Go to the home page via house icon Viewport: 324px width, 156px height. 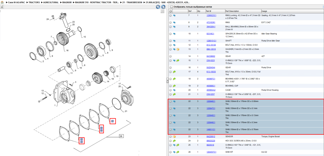tap(2, 3)
